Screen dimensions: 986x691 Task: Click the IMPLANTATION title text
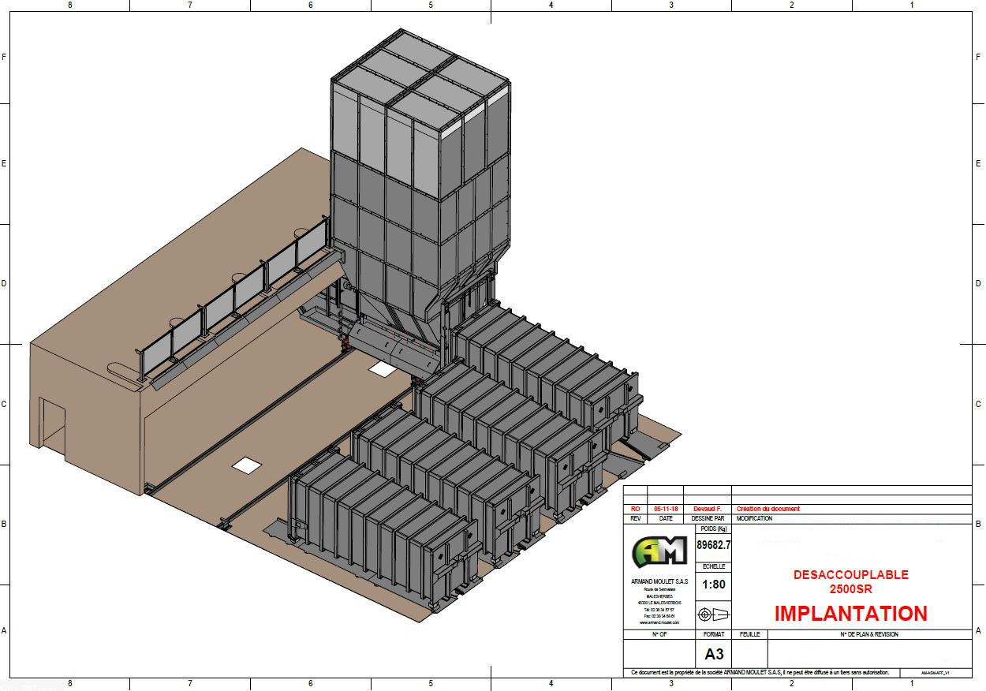(x=850, y=613)
